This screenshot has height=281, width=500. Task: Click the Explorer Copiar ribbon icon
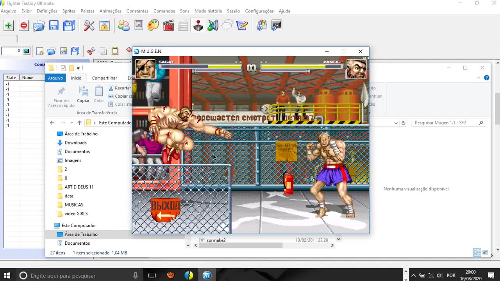[x=83, y=95]
